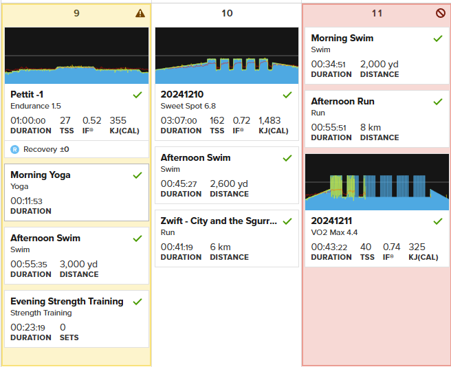Viewport: 451px width, 367px height.
Task: Click the checkmark on day 9 Afternoon Swim
Action: [x=137, y=238]
